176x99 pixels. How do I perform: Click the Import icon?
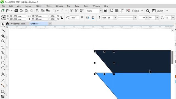[x=71, y=11]
